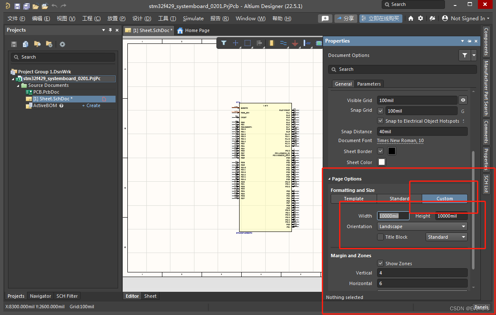Click the Save All icon in title bar
The image size is (496, 315).
[27, 6]
